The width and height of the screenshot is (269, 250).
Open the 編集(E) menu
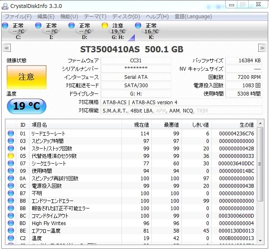pos(46,17)
